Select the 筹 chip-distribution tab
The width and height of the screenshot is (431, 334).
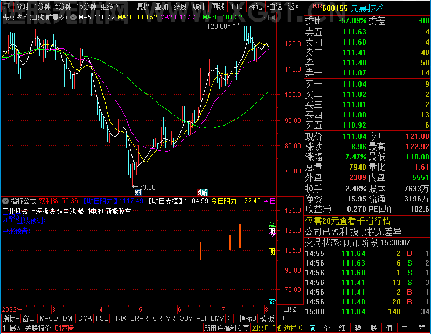click(421, 328)
